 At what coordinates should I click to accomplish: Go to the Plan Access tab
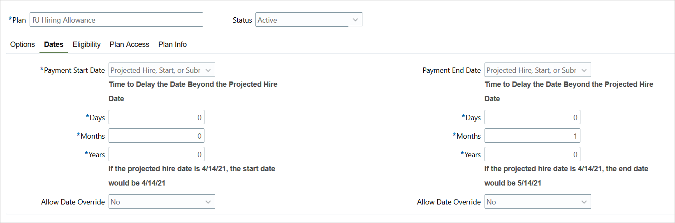coord(130,44)
